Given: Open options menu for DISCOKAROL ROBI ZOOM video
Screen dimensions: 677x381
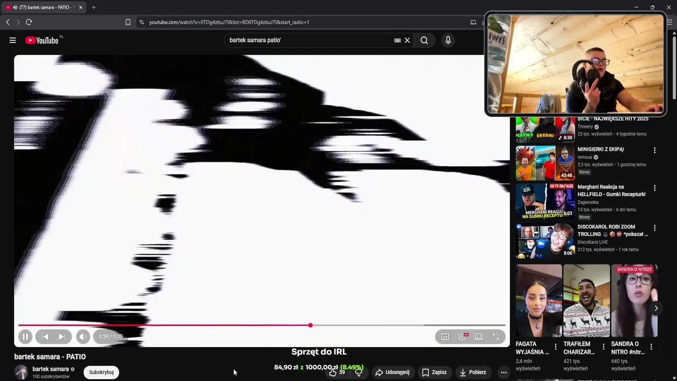Looking at the screenshot, I should click(x=655, y=228).
